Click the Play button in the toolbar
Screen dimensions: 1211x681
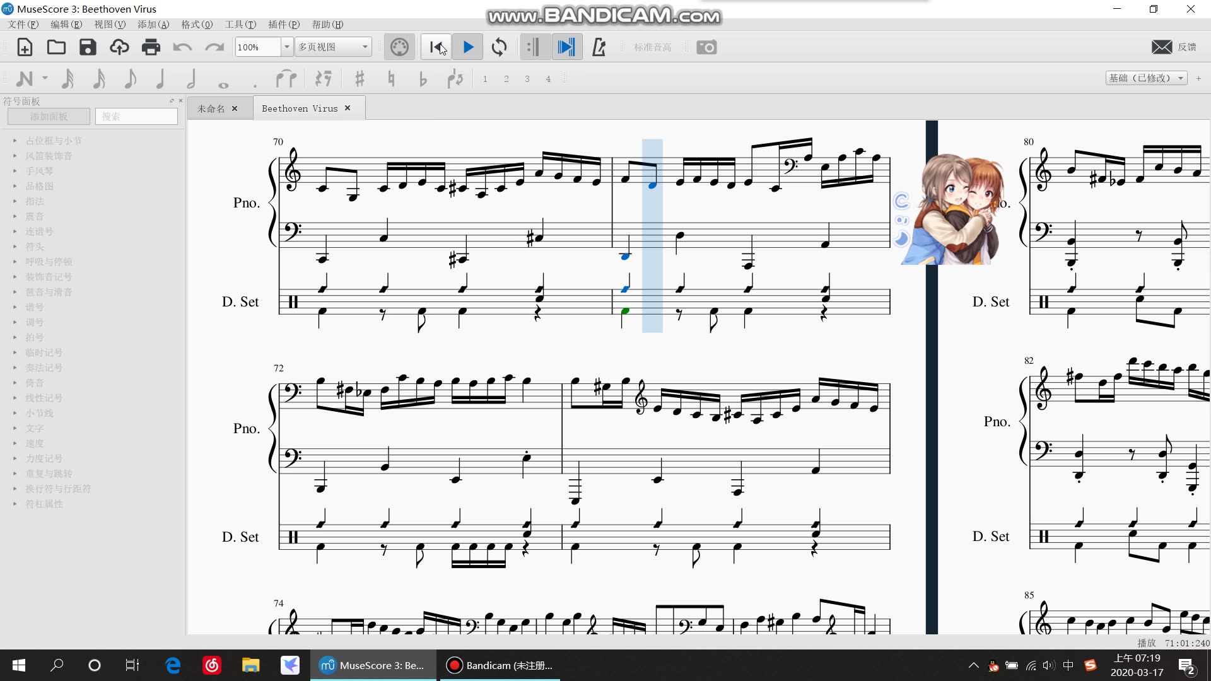468,47
